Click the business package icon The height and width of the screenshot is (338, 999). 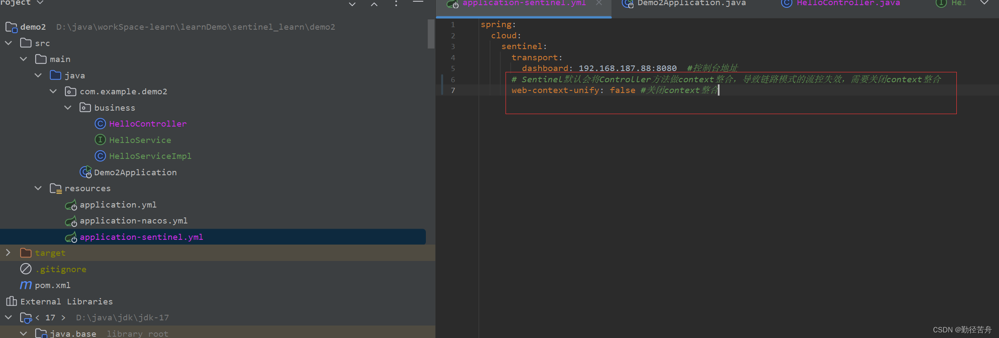click(85, 108)
